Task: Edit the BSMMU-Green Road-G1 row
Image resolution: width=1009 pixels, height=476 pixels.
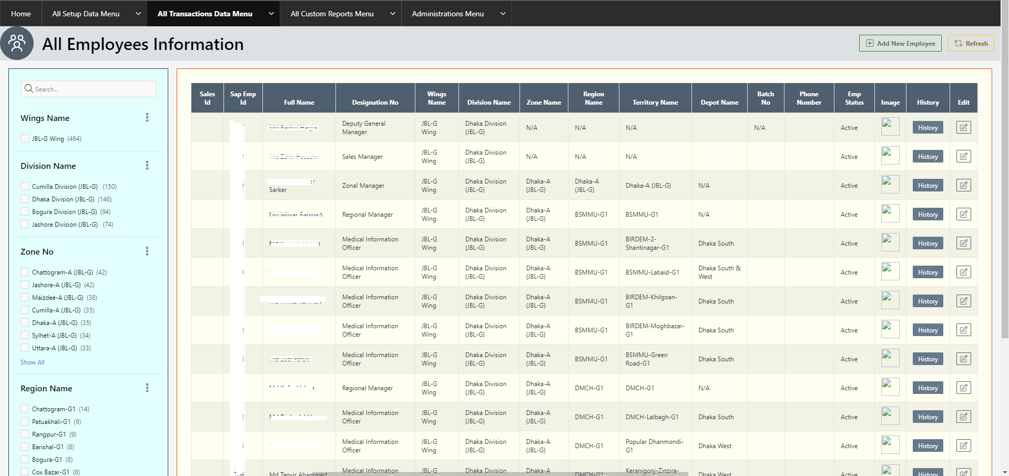Action: (963, 359)
